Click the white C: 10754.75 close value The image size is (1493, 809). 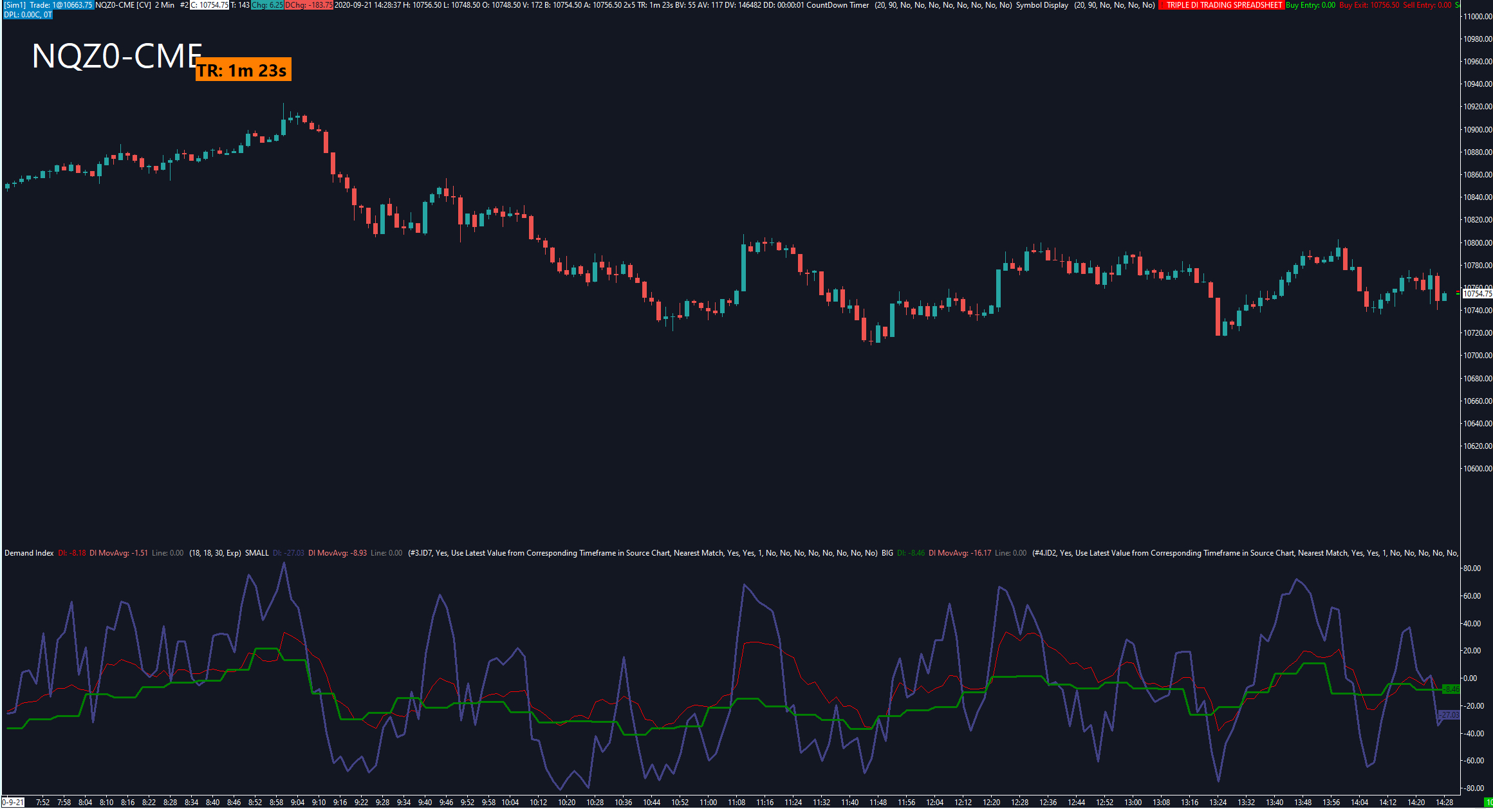click(x=209, y=5)
